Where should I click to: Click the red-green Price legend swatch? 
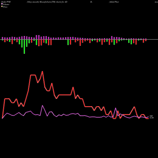coord(2,7)
